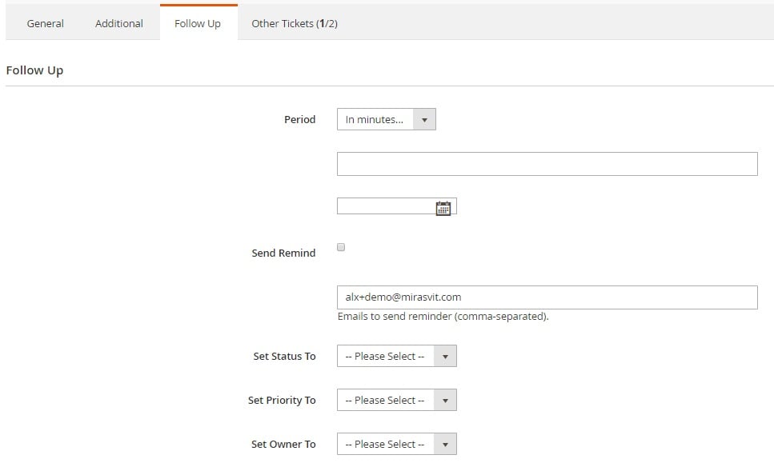Focus the empty wide field under Period
The width and height of the screenshot is (774, 463).
point(547,164)
